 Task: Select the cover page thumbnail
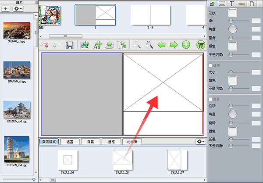click(x=50, y=15)
